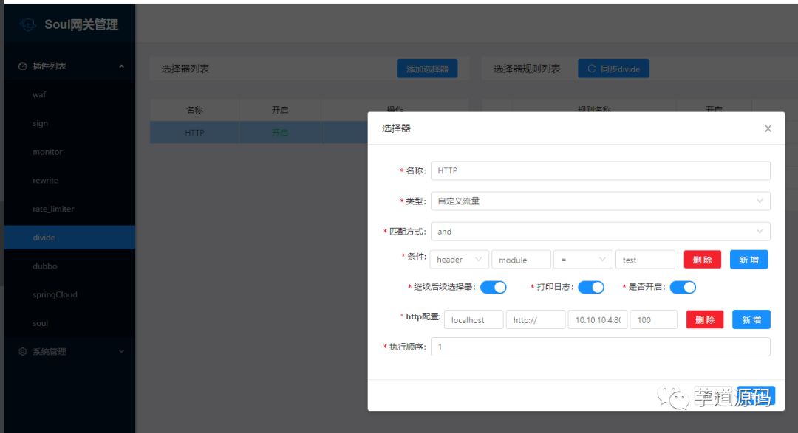
Task: Open the header condition type dropdown
Action: tap(460, 259)
